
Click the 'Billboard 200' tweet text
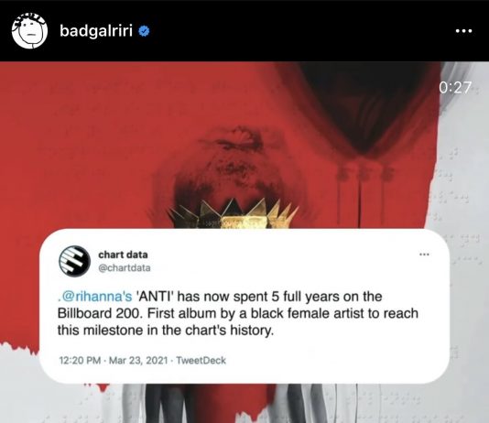[100, 313]
